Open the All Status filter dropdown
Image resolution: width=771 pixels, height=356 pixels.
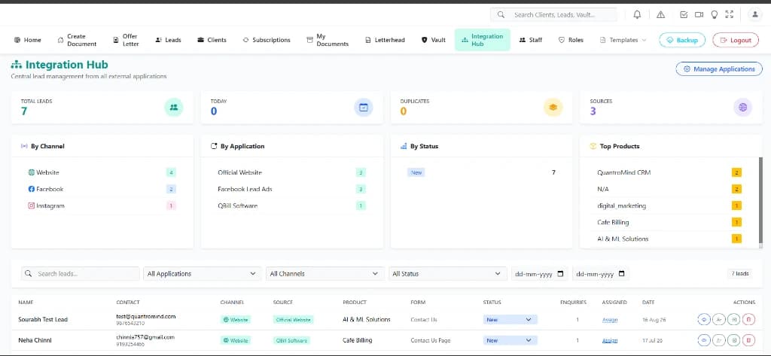(x=447, y=274)
